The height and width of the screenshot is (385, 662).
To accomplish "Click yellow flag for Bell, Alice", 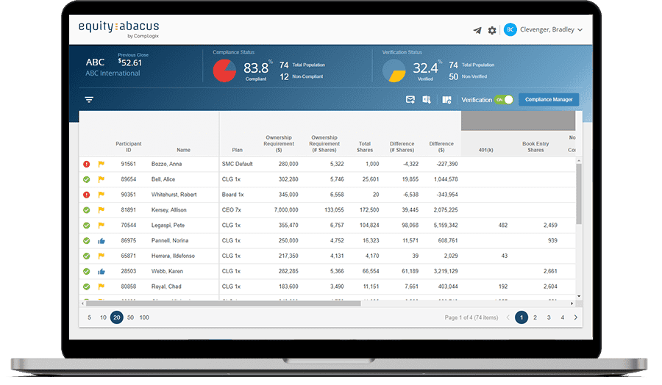I will [102, 179].
